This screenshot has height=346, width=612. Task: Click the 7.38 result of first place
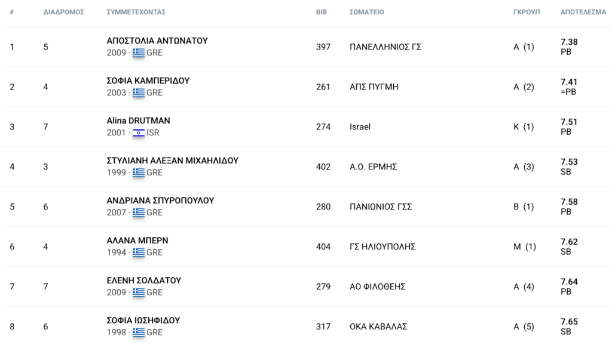[569, 42]
